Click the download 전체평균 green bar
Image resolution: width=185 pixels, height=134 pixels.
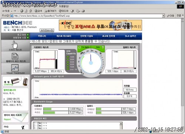pyautogui.click(x=47, y=109)
